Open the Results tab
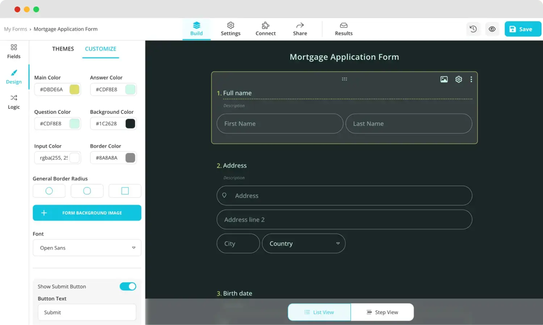This screenshot has width=543, height=325. 343,29
